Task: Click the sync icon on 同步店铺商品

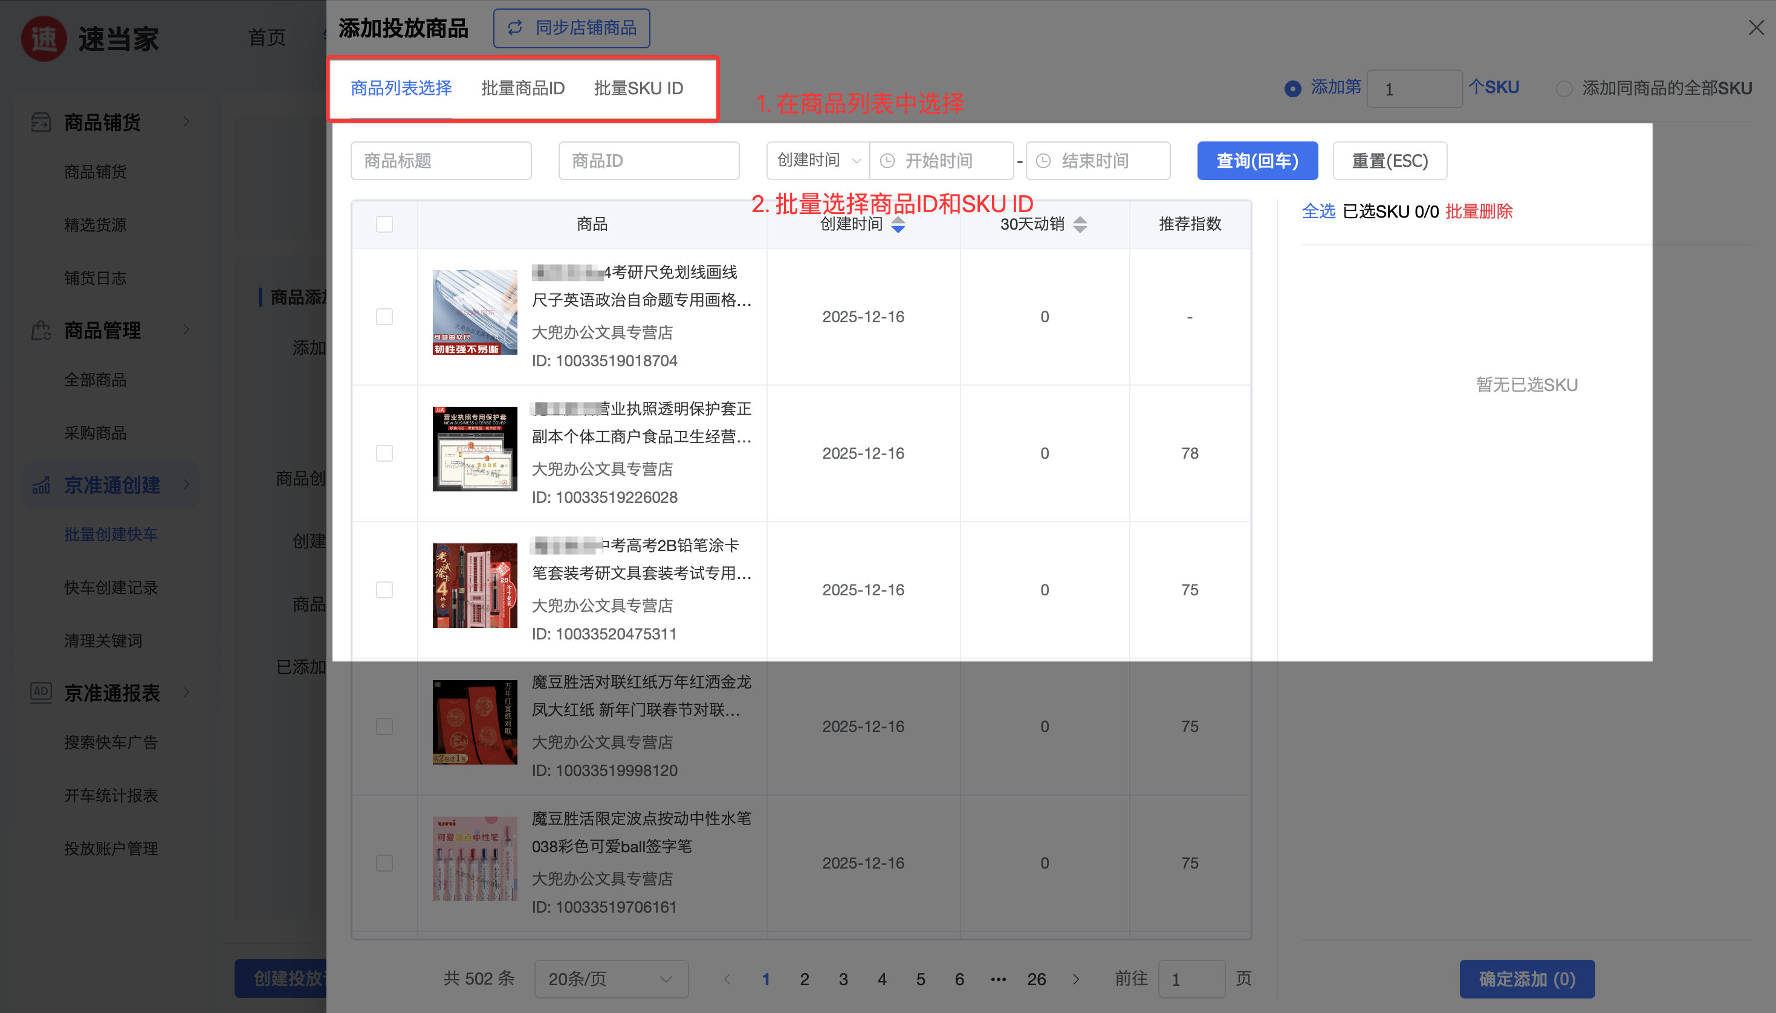Action: coord(515,28)
